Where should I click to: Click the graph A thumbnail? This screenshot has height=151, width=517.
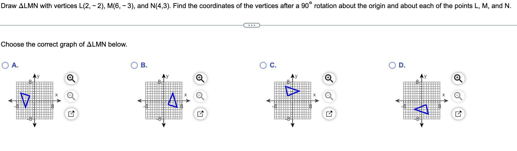[35, 100]
